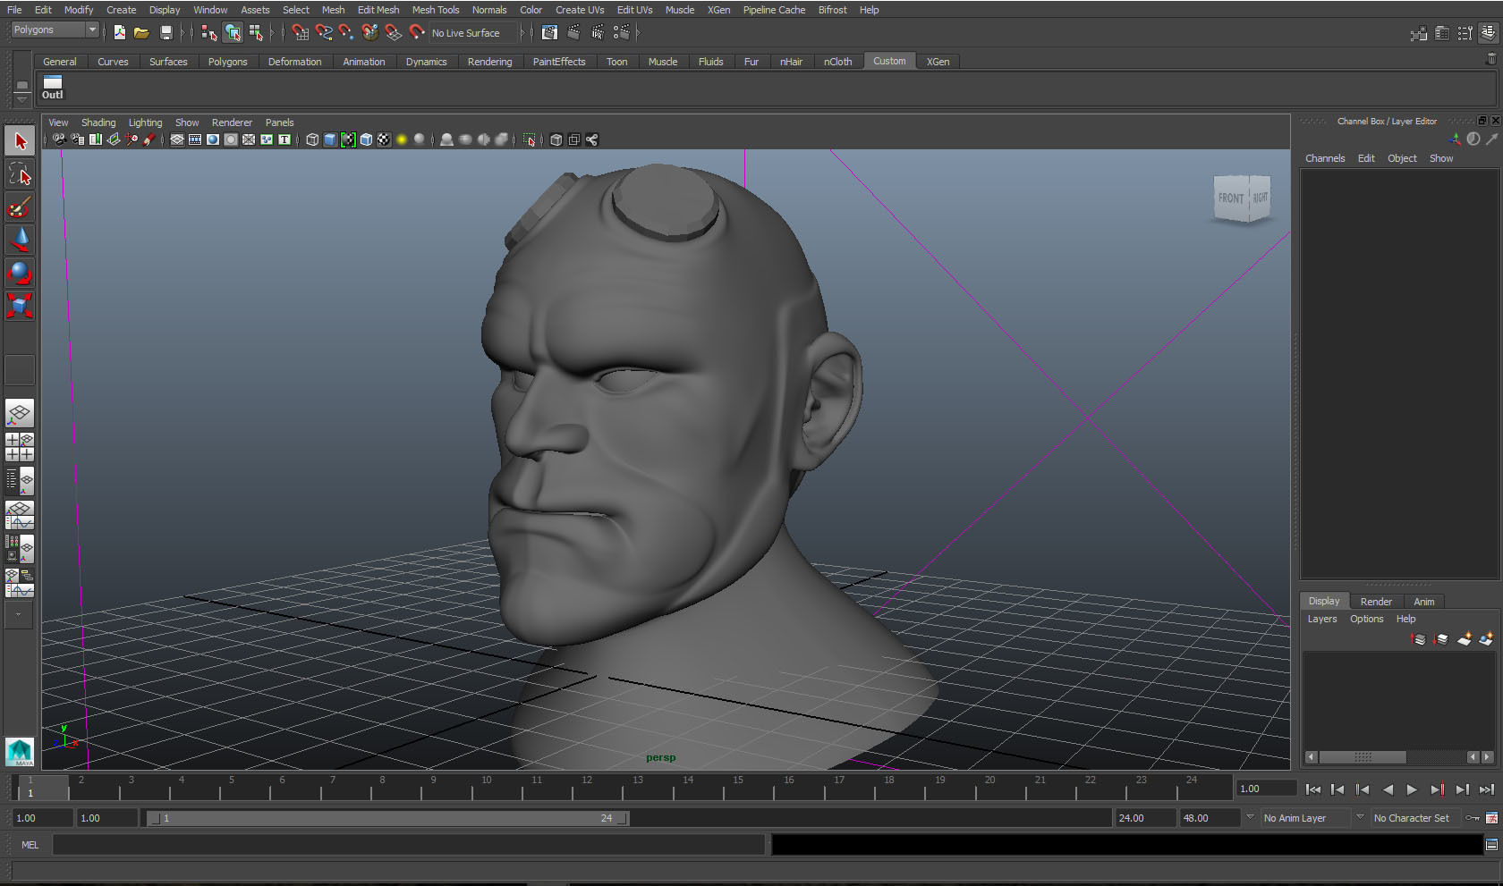Open the Outliner shelf button
Image resolution: width=1503 pixels, height=886 pixels.
(53, 88)
